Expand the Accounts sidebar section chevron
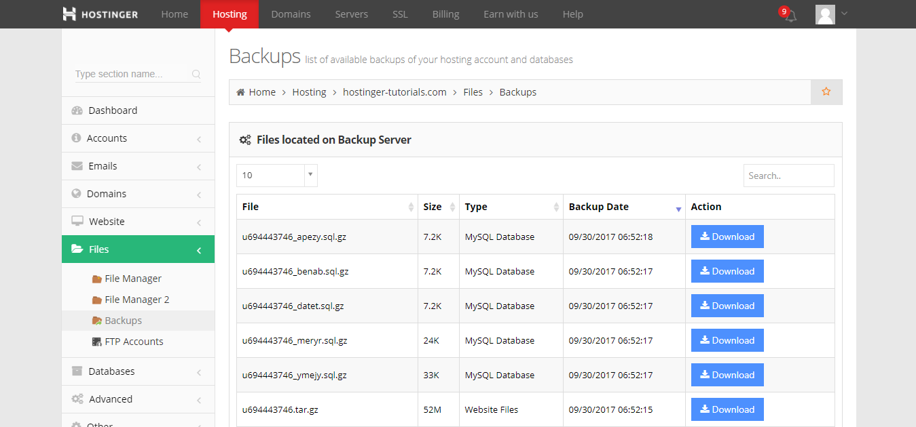This screenshot has width=916, height=427. (x=199, y=139)
